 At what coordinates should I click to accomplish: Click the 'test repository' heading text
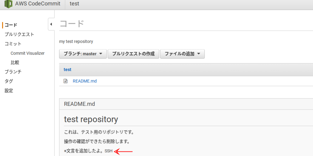[91, 119]
